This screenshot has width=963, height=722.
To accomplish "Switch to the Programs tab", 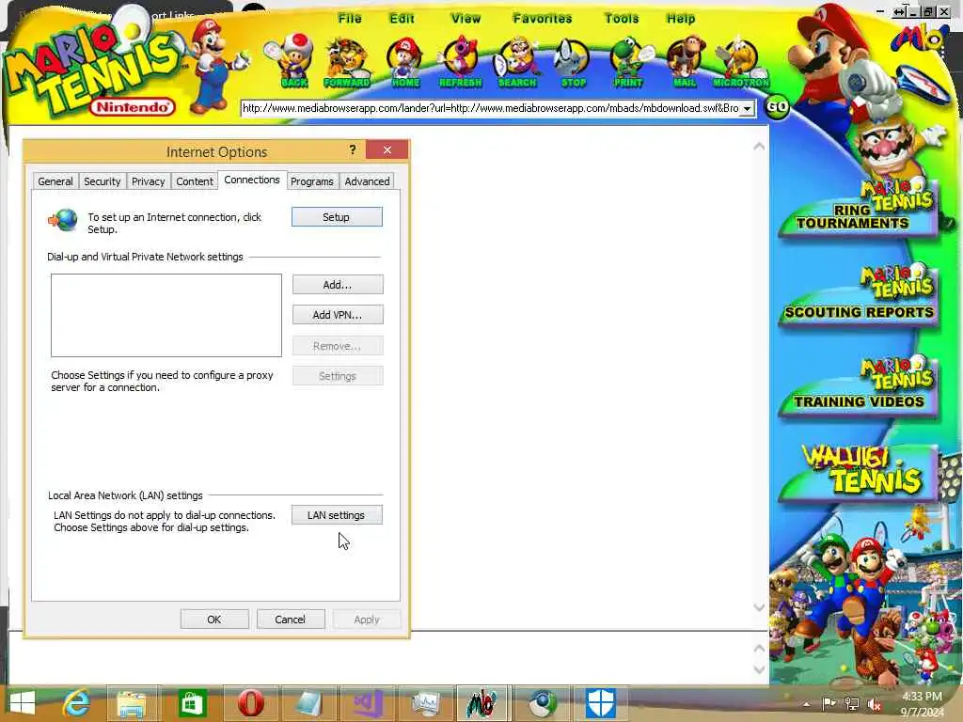I will coord(312,181).
